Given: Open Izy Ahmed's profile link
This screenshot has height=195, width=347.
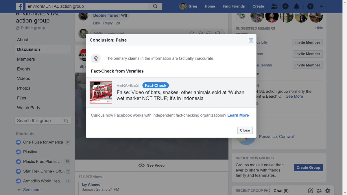Looking at the screenshot, I should click(x=91, y=185).
